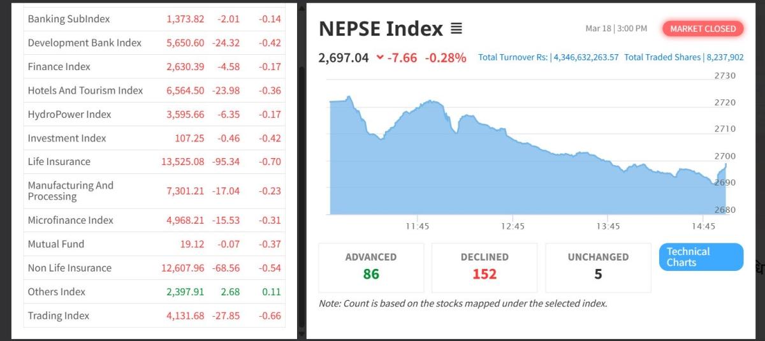765x341 pixels.
Task: Click the Declined stocks count card
Action: pos(484,266)
